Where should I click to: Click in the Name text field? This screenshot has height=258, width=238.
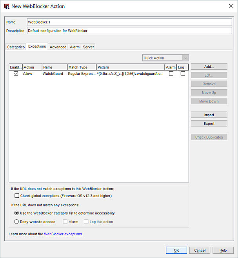129,22
